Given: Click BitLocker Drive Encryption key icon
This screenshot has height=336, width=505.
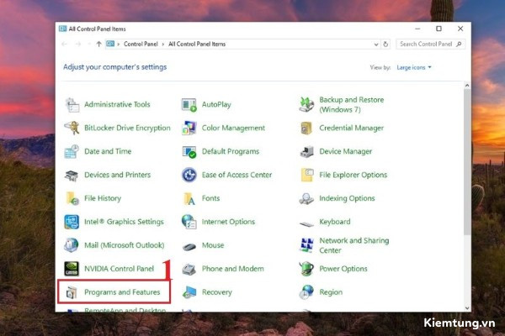Looking at the screenshot, I should pyautogui.click(x=72, y=128).
